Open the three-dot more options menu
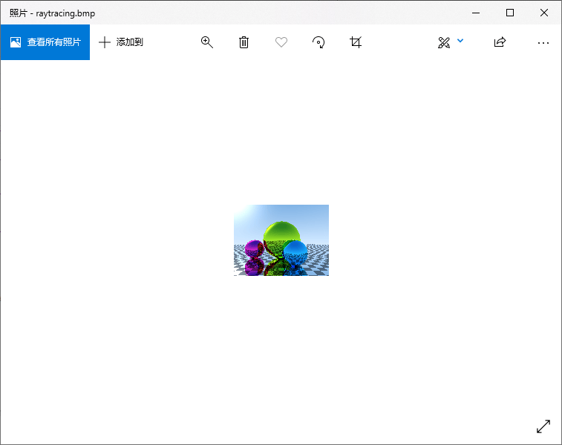Image resolution: width=562 pixels, height=445 pixels. 543,42
